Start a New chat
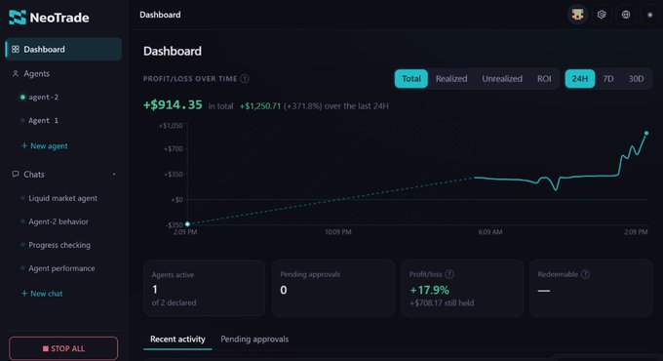The image size is (663, 361). pyautogui.click(x=42, y=294)
